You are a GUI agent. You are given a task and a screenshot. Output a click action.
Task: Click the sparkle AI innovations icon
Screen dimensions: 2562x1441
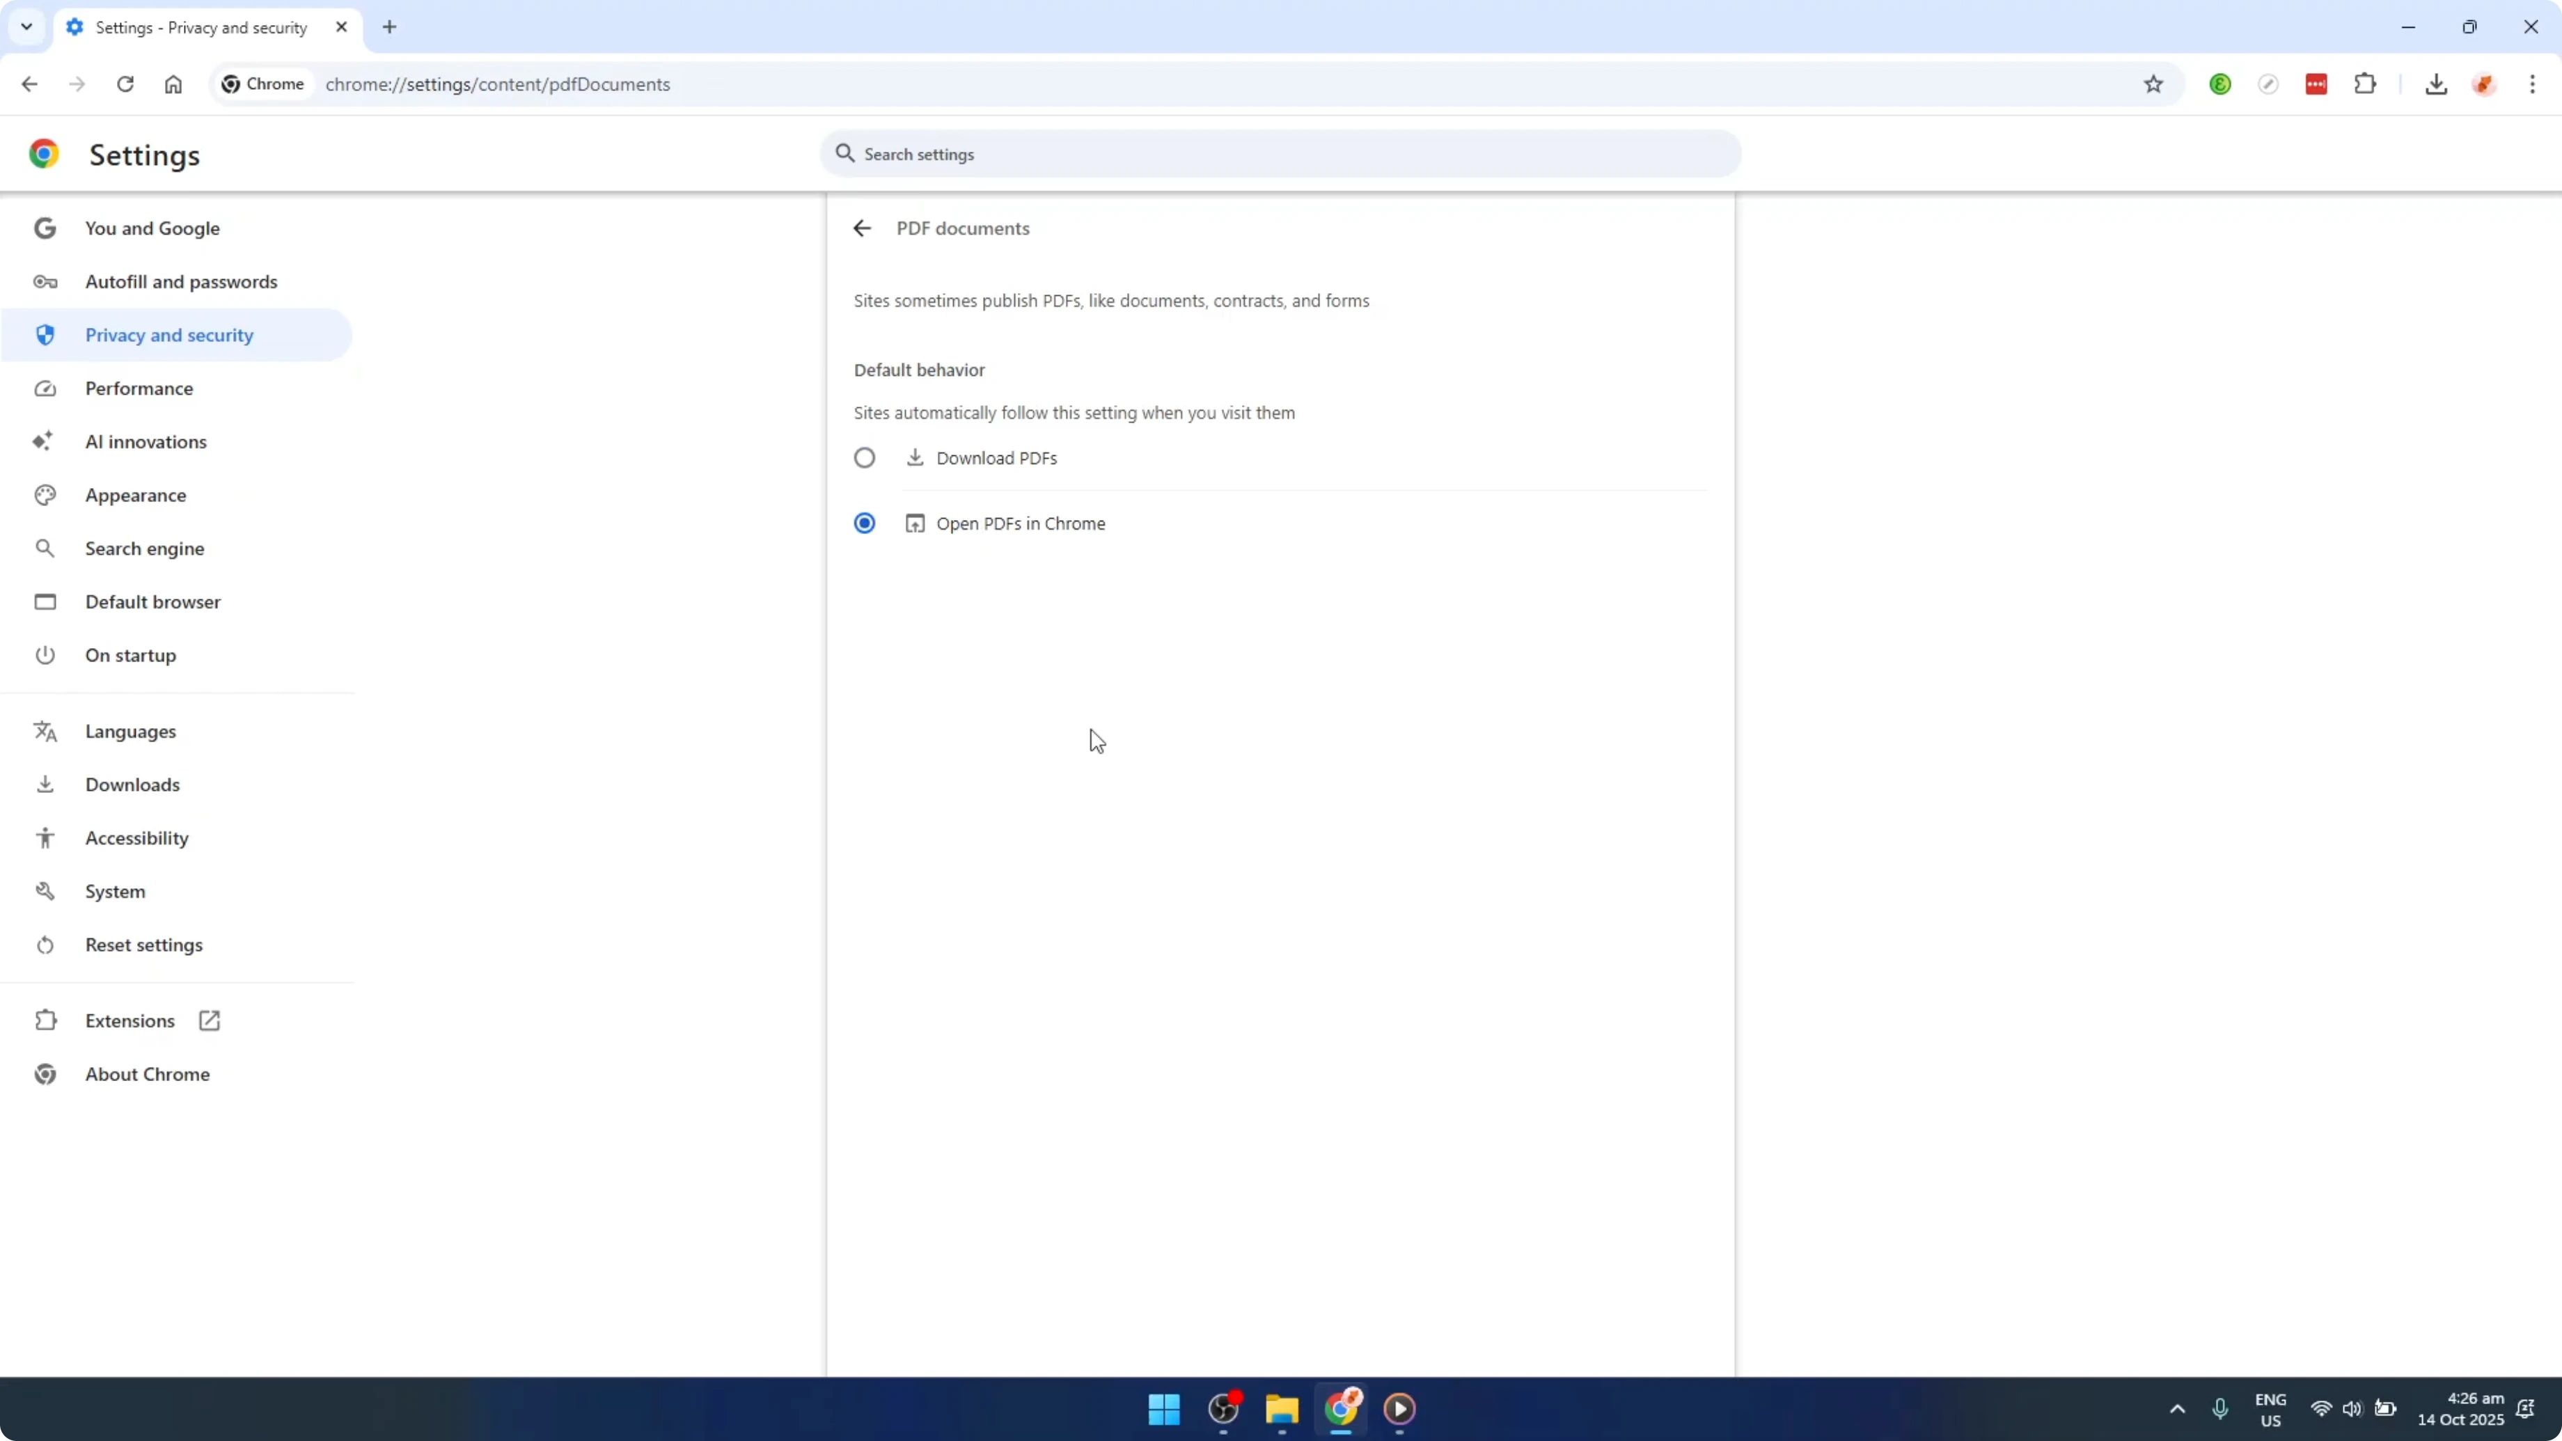tap(42, 441)
